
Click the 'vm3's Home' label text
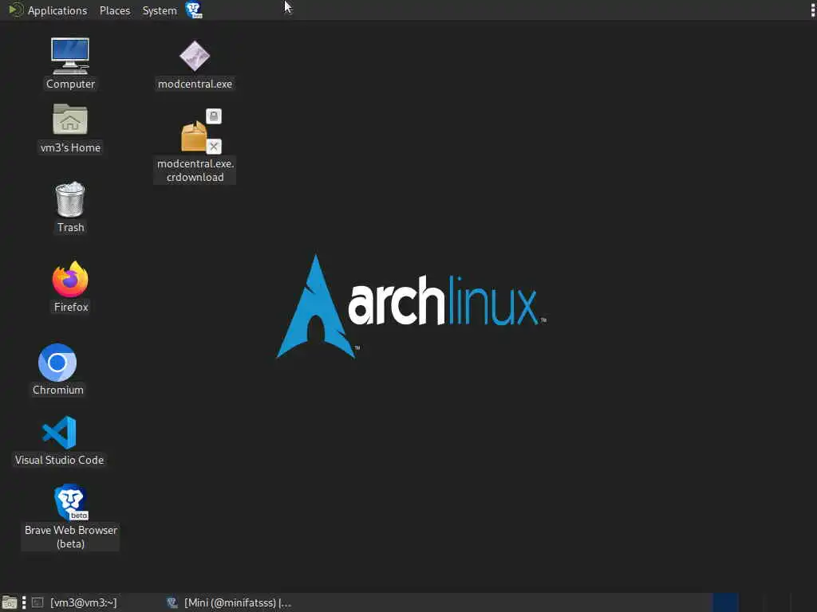(x=70, y=147)
